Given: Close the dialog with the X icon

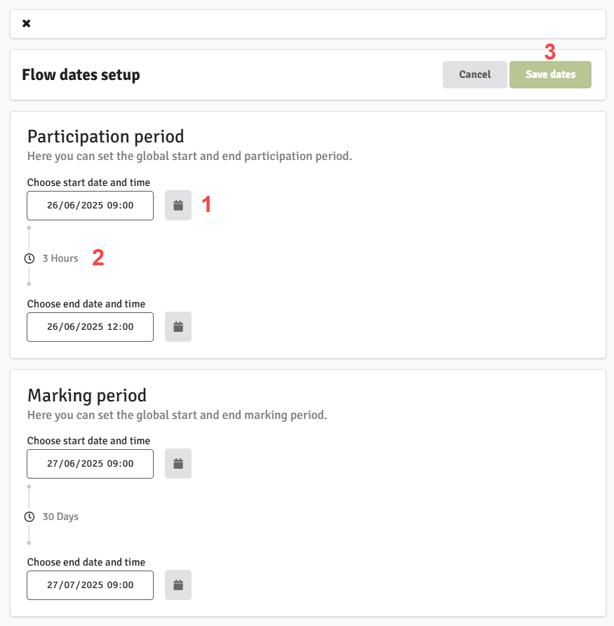Looking at the screenshot, I should (x=27, y=24).
